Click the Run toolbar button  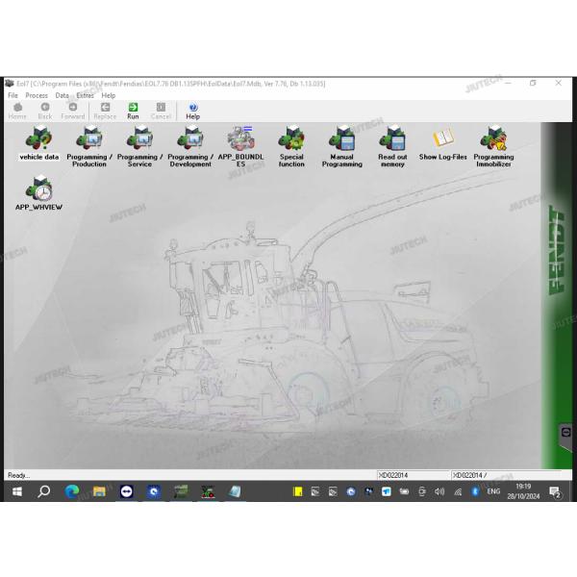(x=133, y=111)
